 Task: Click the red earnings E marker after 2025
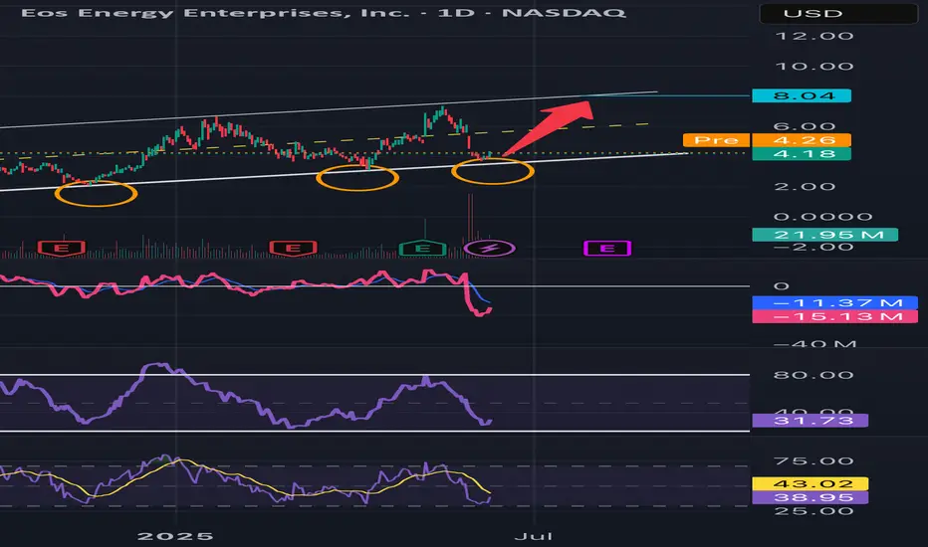(293, 248)
